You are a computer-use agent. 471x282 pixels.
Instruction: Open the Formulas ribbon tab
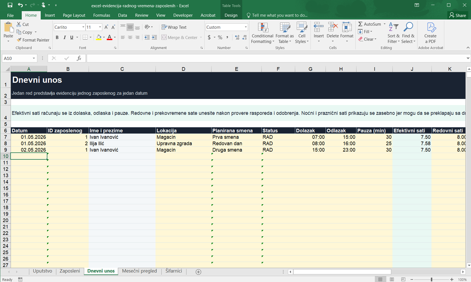pyautogui.click(x=102, y=15)
